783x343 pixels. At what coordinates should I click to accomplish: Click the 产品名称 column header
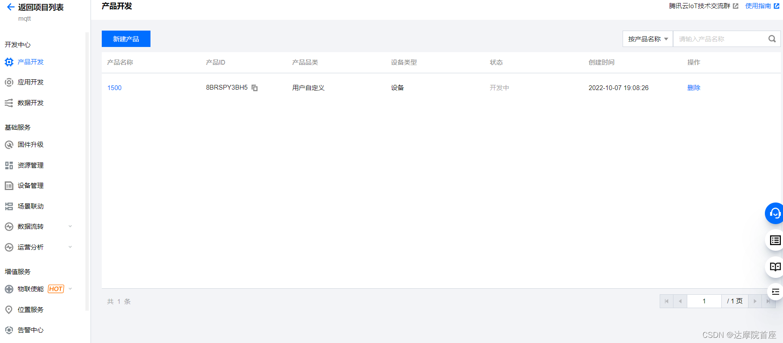120,62
